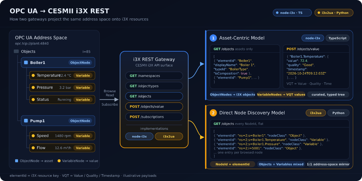Select the Temperature variable row
This screenshot has height=181, width=362.
coord(62,76)
